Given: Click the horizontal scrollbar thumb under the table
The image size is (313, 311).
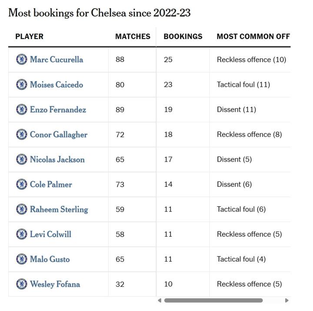Looking at the screenshot, I should click(x=213, y=300).
